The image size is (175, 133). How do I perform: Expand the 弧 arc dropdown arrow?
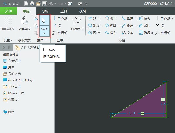click(116, 19)
